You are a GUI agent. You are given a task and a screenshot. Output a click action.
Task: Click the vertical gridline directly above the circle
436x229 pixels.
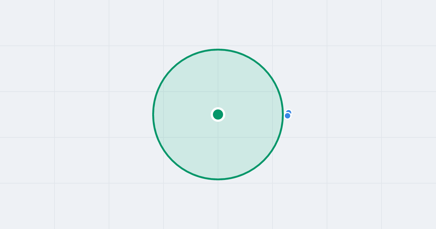coord(218,24)
